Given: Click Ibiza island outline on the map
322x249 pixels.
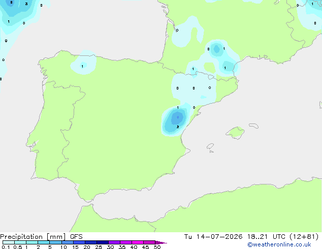Looking at the screenshot, I should tap(210, 146).
